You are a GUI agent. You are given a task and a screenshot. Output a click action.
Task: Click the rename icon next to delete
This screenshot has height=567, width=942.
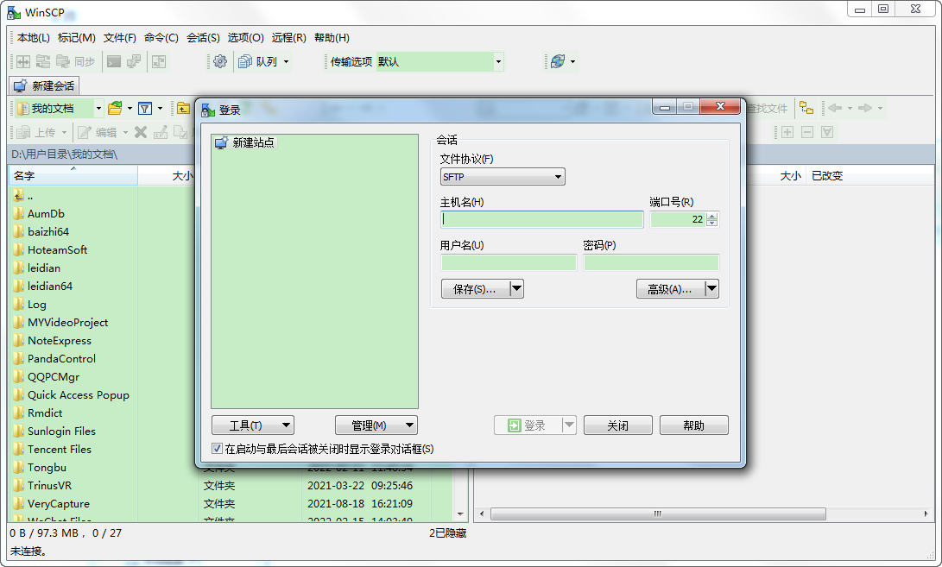tap(161, 132)
